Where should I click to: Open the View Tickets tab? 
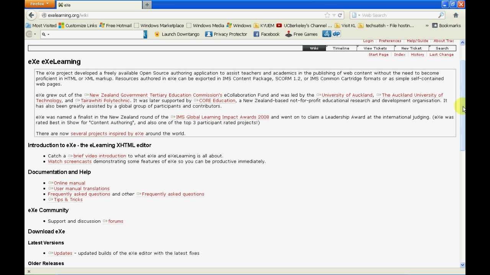pyautogui.click(x=375, y=48)
